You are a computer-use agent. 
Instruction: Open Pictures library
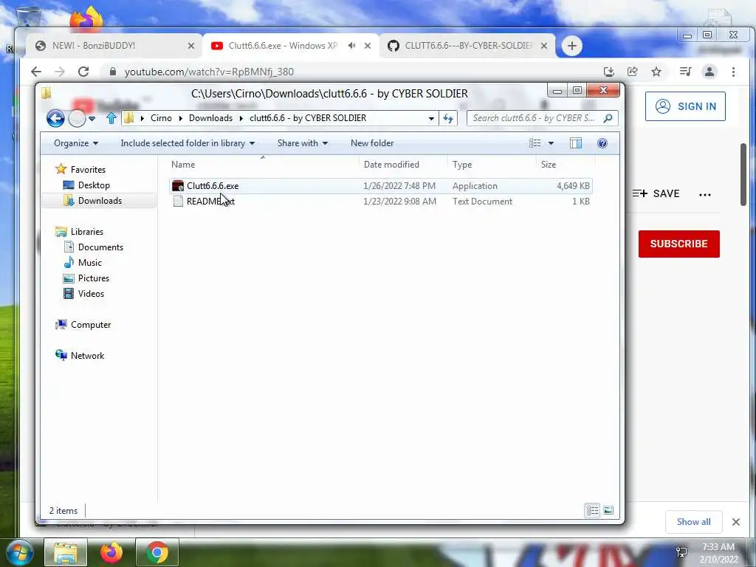click(94, 278)
